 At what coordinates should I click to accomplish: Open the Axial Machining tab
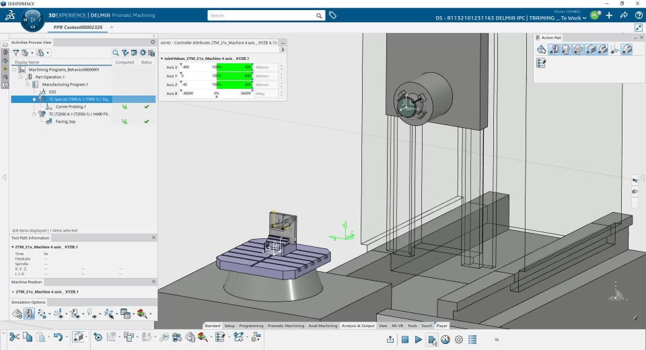(322, 326)
